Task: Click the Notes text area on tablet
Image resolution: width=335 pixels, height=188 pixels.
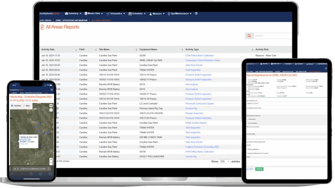Action: [x=286, y=162]
